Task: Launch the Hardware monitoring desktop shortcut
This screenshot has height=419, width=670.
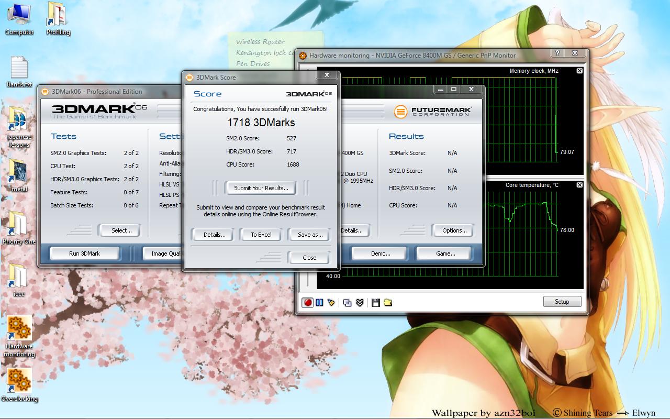Action: [19, 337]
